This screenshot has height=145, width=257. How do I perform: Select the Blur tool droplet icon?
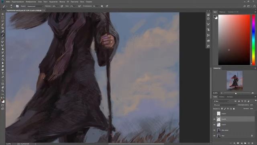pyautogui.click(x=3, y=63)
